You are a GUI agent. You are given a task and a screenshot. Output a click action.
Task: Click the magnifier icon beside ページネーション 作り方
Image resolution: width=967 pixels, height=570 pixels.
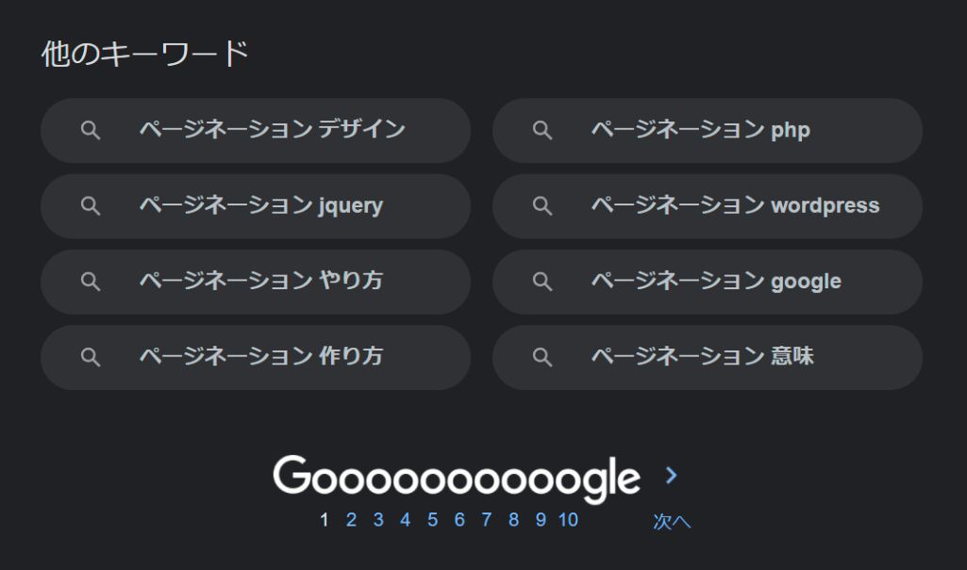(x=91, y=357)
